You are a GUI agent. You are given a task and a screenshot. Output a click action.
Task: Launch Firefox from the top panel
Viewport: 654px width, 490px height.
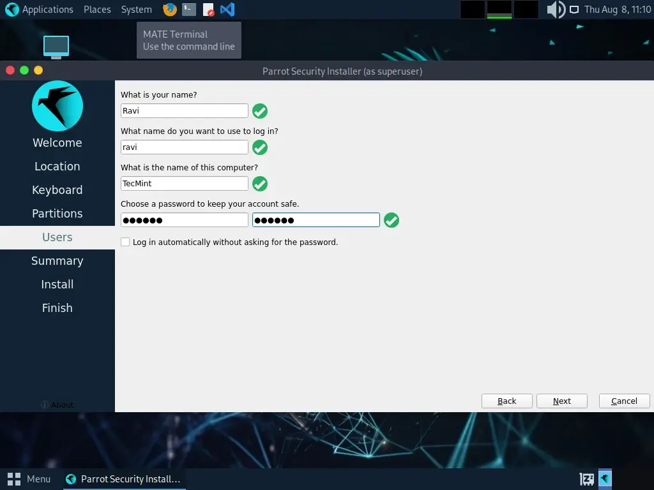[169, 10]
